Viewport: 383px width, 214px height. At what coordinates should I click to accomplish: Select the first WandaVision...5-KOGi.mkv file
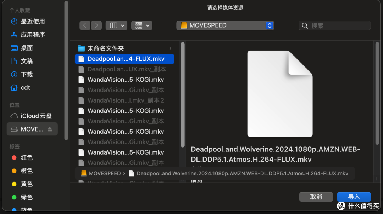pyautogui.click(x=124, y=80)
